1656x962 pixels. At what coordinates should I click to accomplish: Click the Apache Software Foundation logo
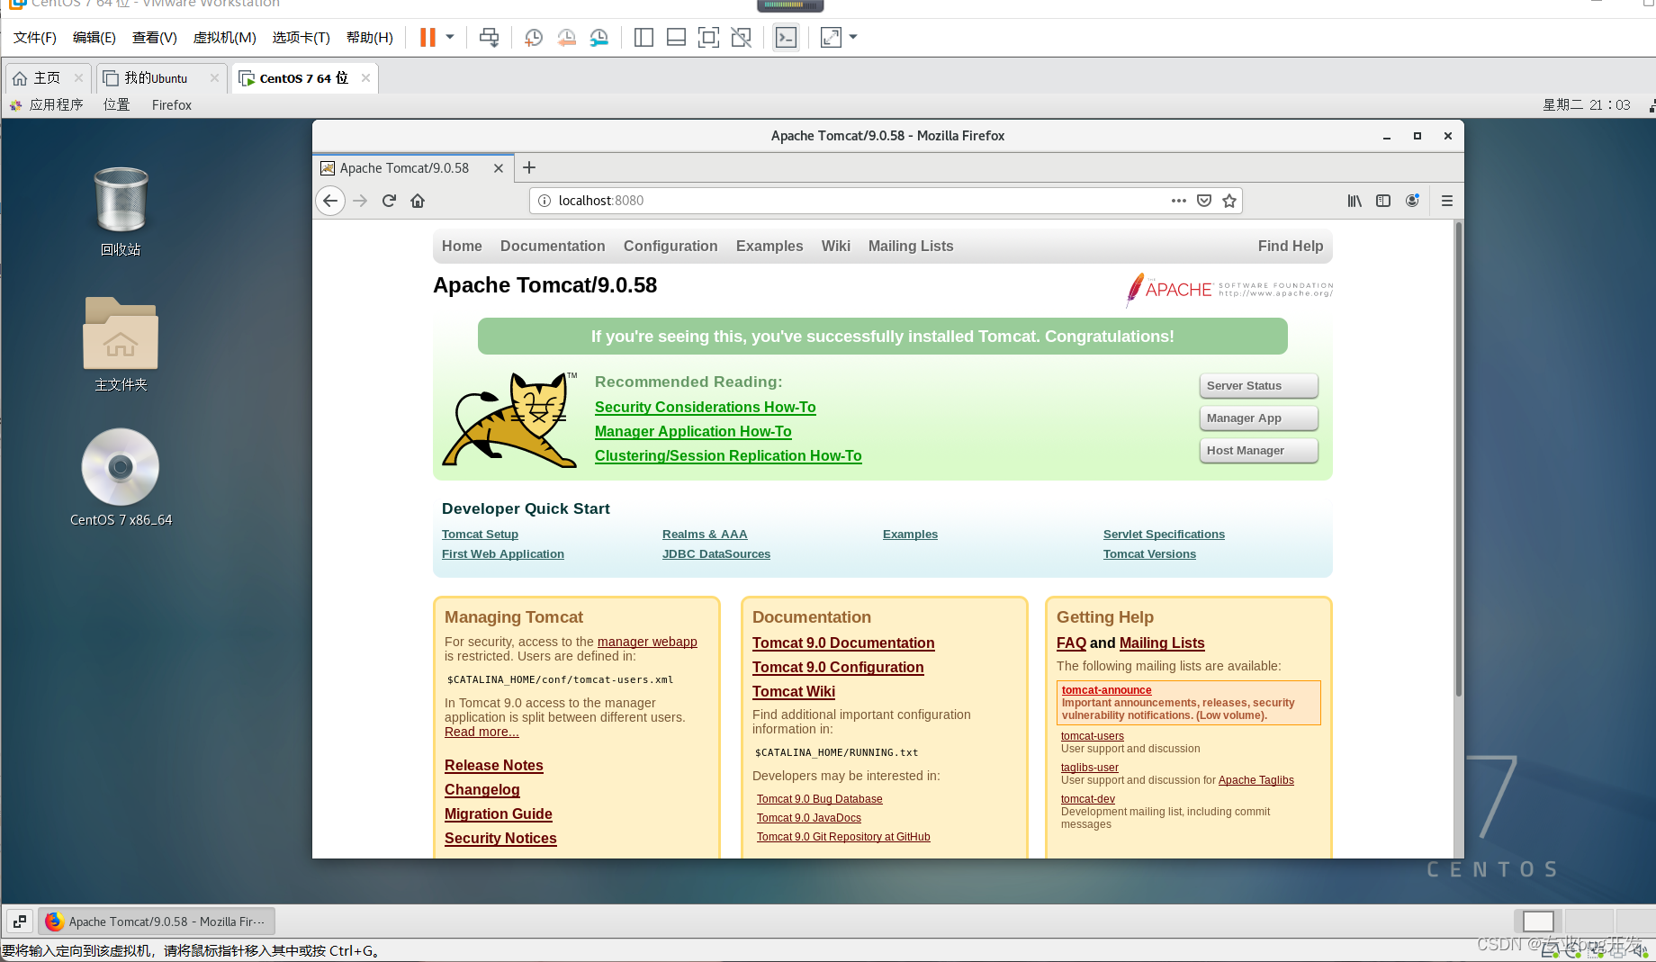(1228, 290)
